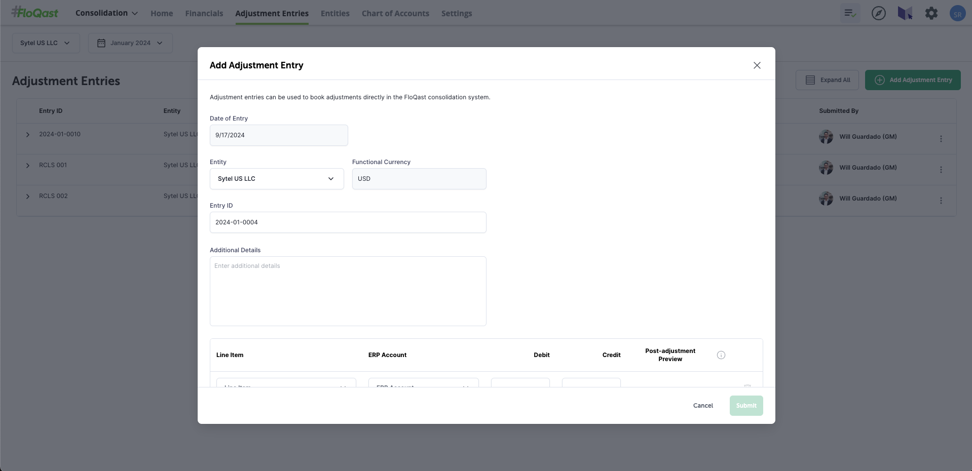Click the green Add Adjustment Entry button
The width and height of the screenshot is (972, 471).
[x=913, y=80]
